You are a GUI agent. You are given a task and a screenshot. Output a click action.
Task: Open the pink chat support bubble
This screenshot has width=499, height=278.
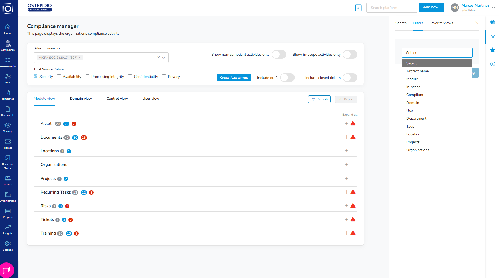(7, 270)
